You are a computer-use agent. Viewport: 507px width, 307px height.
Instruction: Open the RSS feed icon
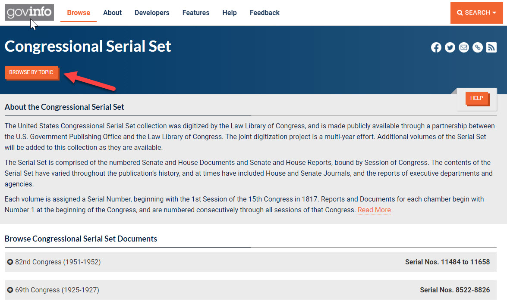tap(491, 48)
